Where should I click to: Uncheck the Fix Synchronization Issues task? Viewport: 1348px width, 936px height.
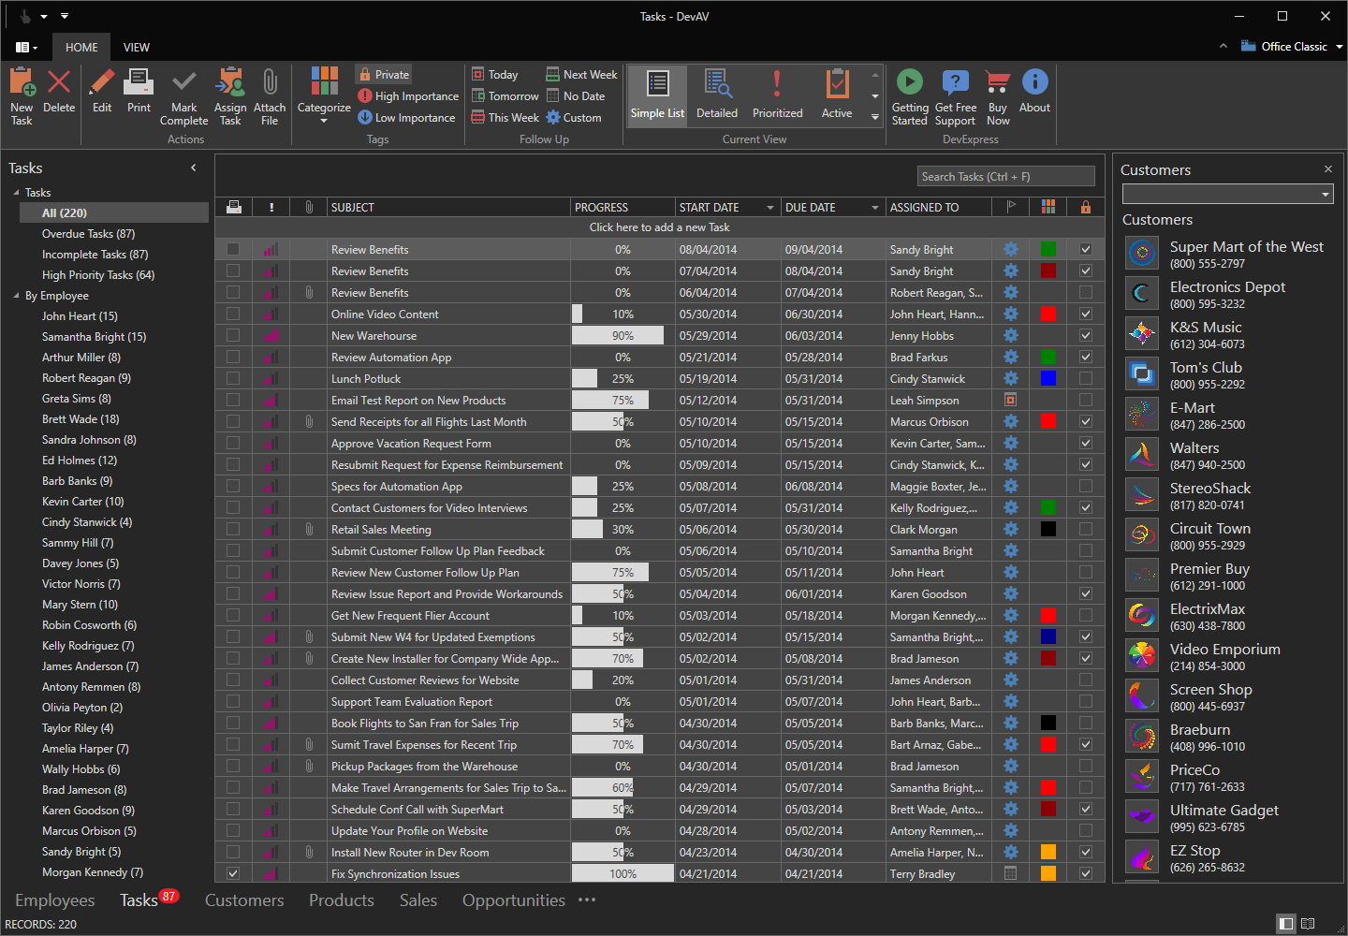point(233,872)
